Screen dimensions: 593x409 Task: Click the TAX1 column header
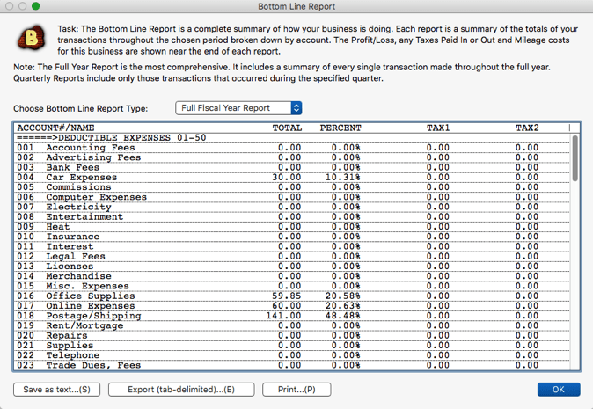click(x=438, y=128)
